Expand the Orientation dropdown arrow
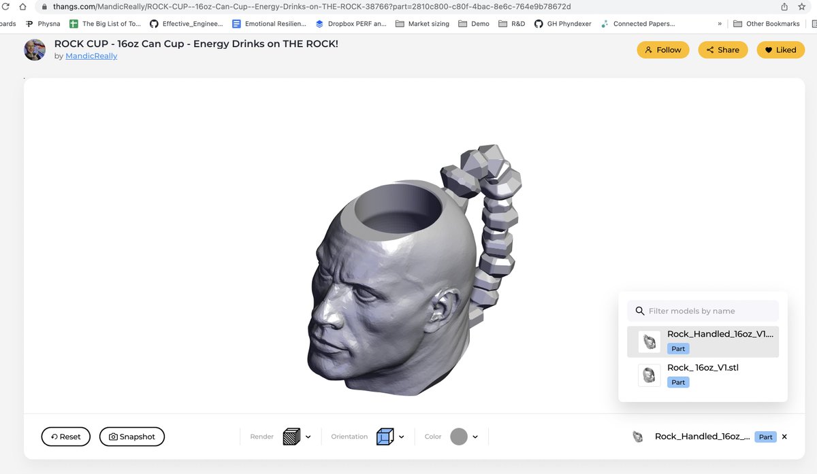Image resolution: width=817 pixels, height=474 pixels. click(402, 437)
